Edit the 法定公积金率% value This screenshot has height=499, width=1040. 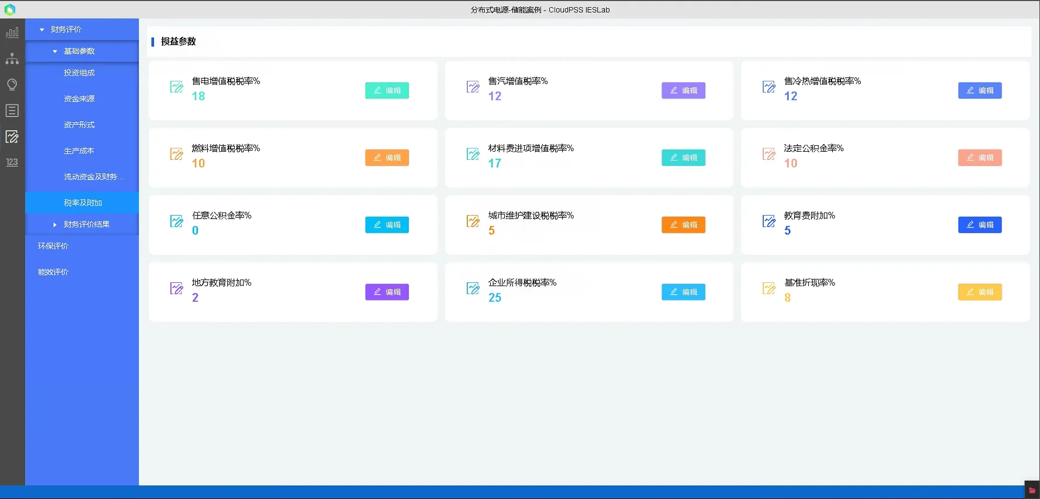[x=980, y=158]
